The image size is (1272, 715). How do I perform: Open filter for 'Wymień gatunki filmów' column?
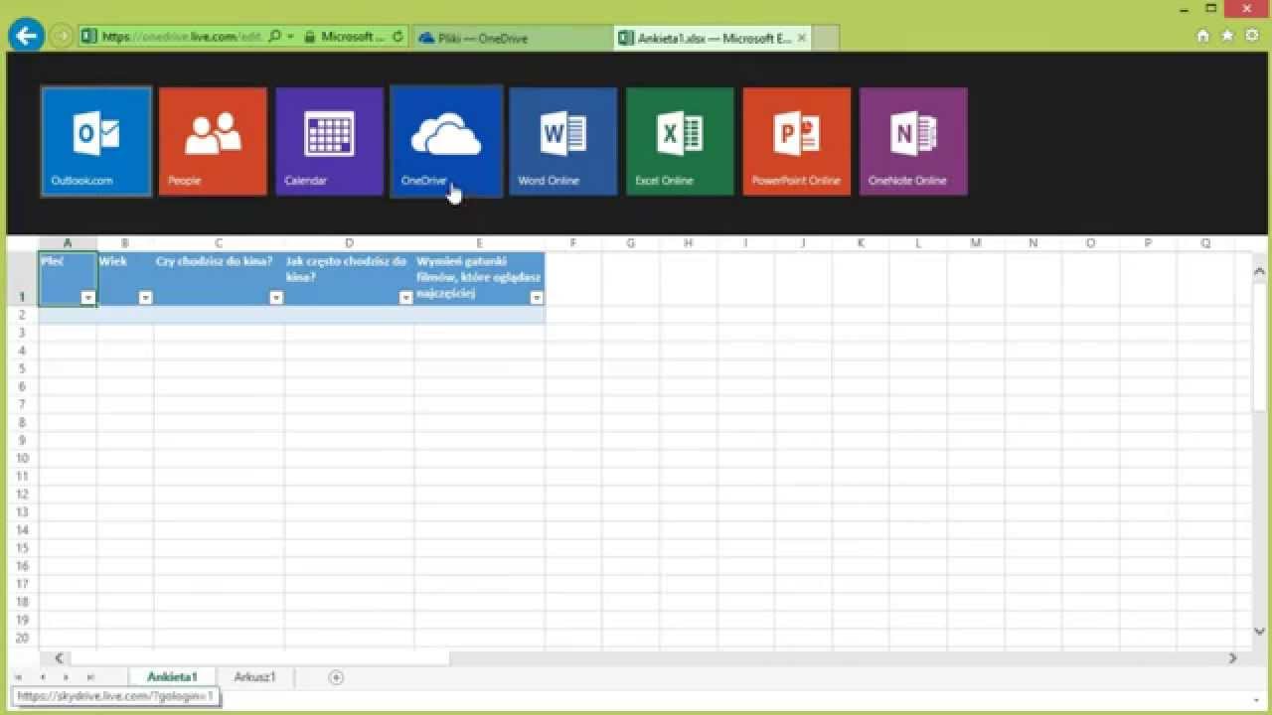(537, 298)
